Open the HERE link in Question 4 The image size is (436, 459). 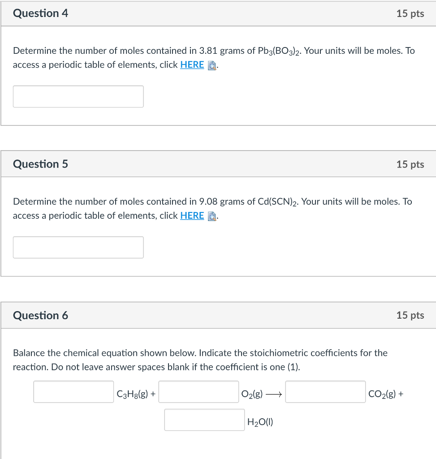(x=192, y=65)
